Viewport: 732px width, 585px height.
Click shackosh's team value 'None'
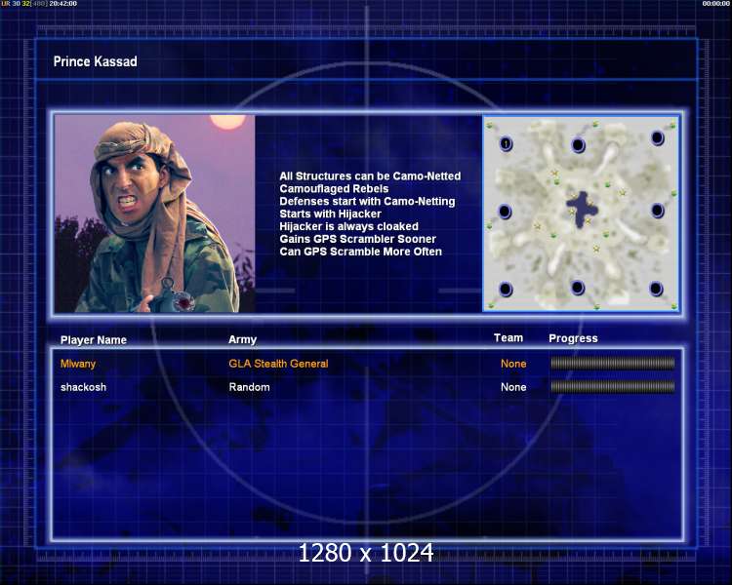(x=513, y=387)
